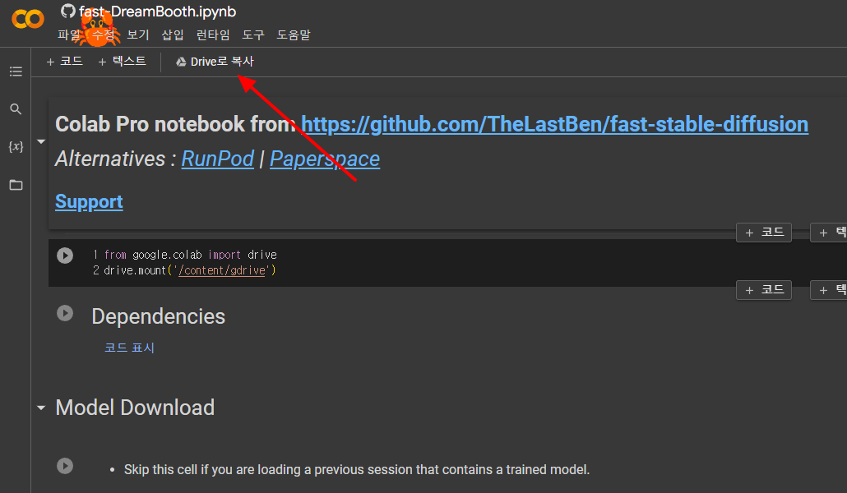Click the Dependencies heading
847x493 pixels.
(158, 316)
